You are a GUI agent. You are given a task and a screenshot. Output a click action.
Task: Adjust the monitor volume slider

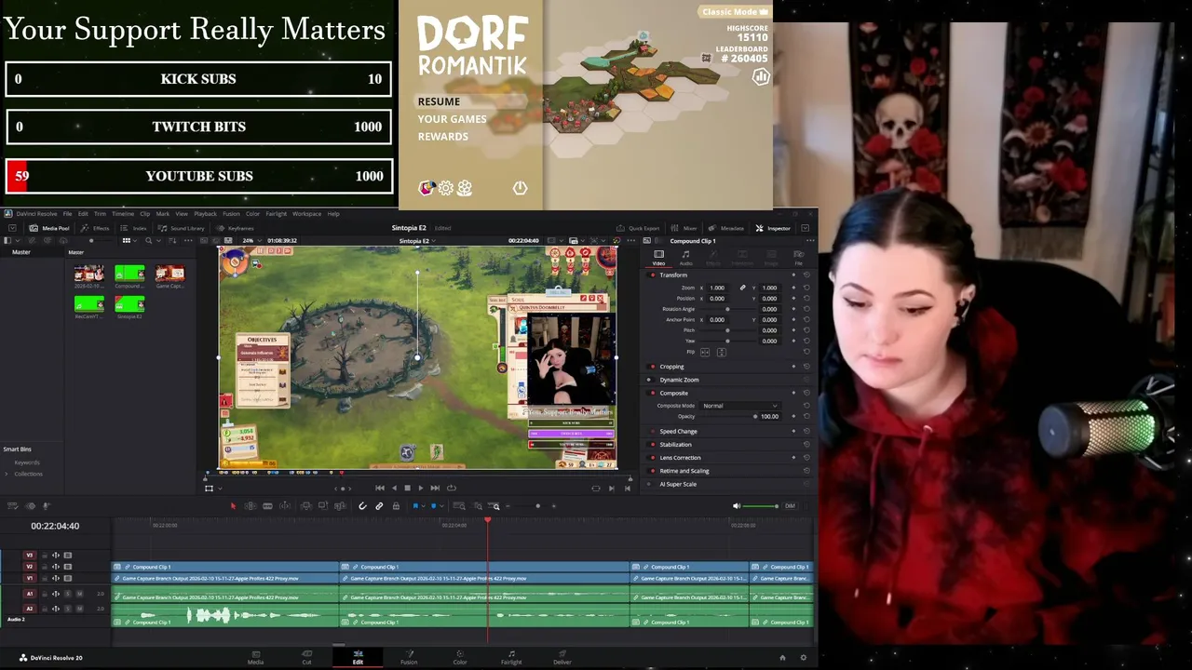pyautogui.click(x=762, y=505)
